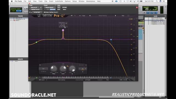Click the resize corner icon in Pro-Q 2
Screen dimensions: 176x99
coord(130,80)
